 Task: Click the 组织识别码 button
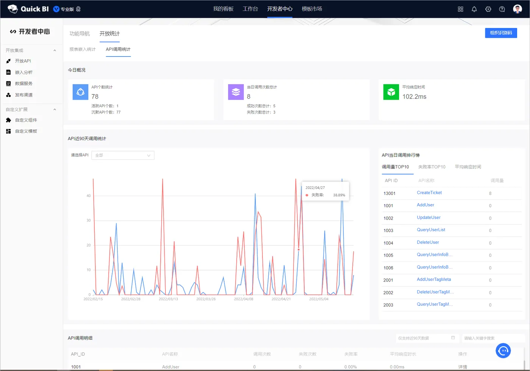pos(501,33)
